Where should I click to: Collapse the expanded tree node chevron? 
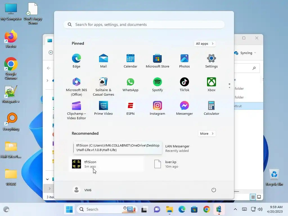pos(47,179)
